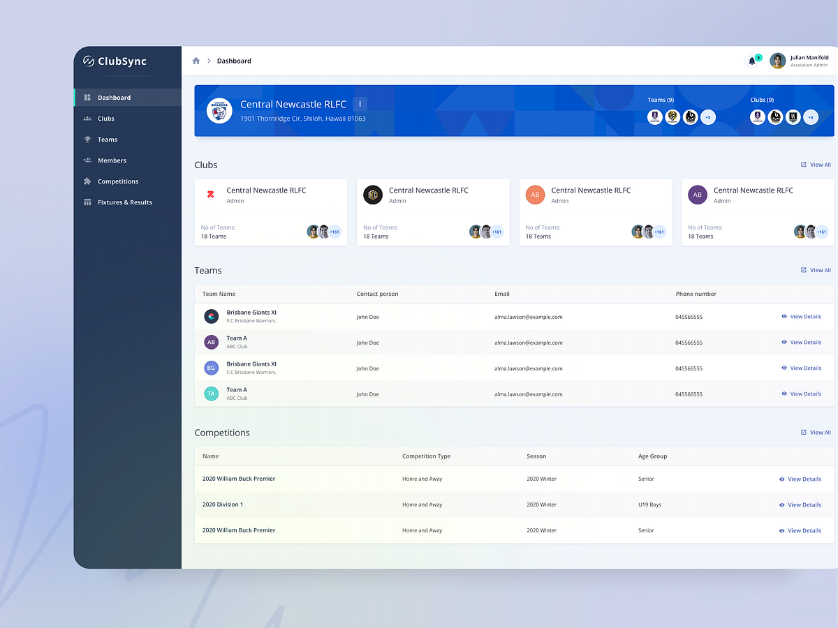The width and height of the screenshot is (838, 628).
Task: Select the Members sidebar icon
Action: click(87, 160)
